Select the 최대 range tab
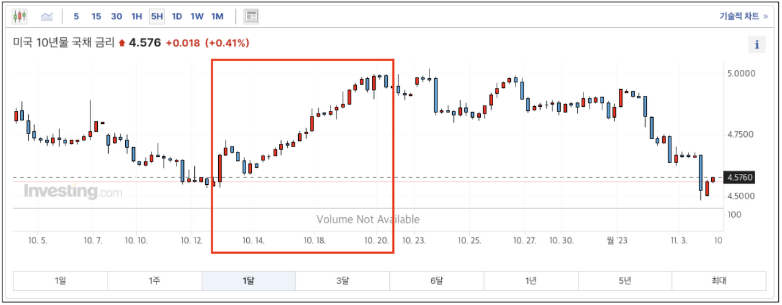The height and width of the screenshot is (305, 782). tap(719, 281)
